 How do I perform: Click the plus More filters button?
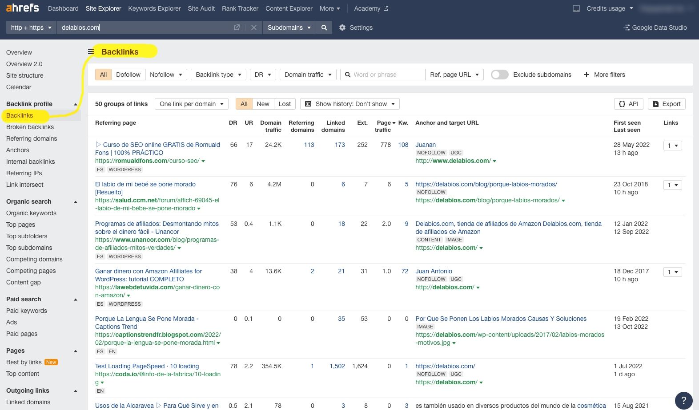point(604,75)
